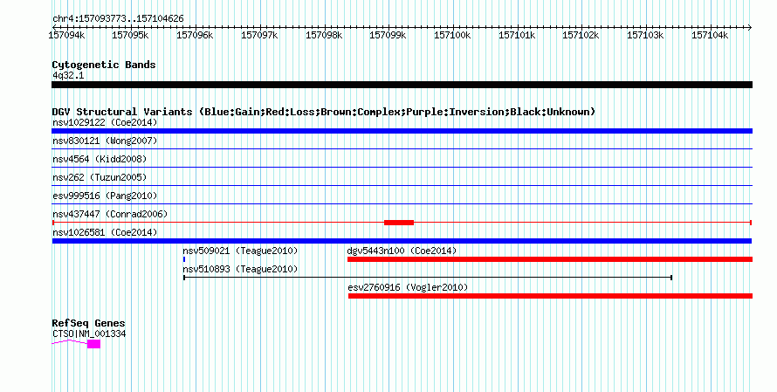Screen dimensions: 777x392
Task: Click the magenta CTSO exon block
Action: (x=93, y=344)
